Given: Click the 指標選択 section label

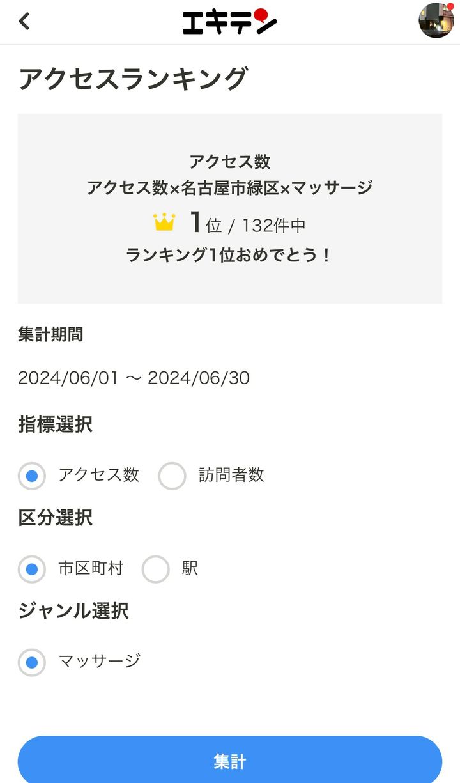Looking at the screenshot, I should tap(55, 424).
